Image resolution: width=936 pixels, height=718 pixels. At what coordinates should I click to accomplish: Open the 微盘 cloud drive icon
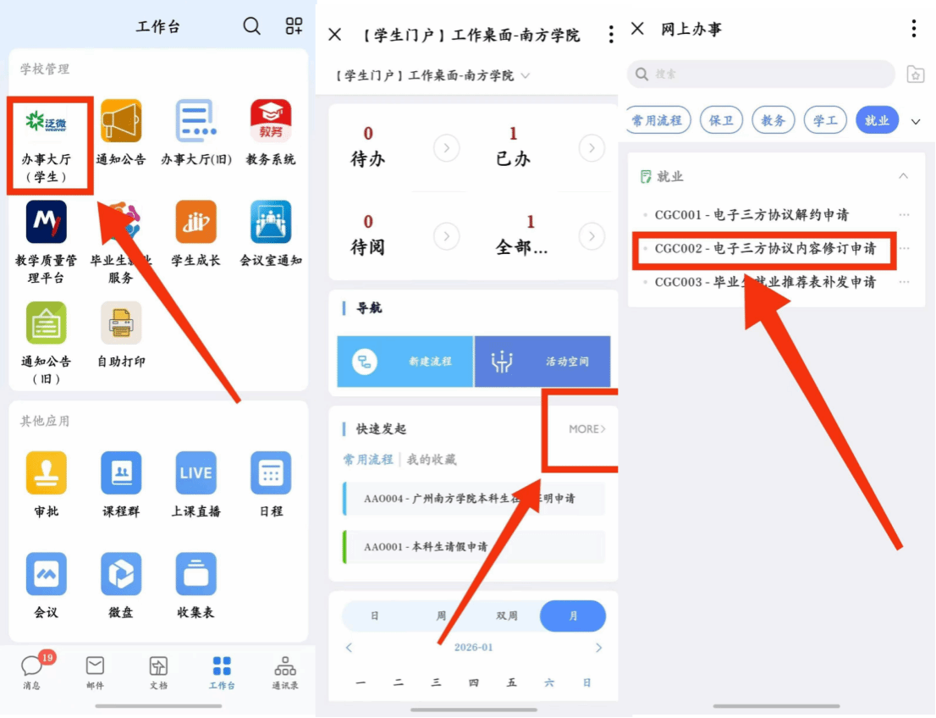pos(121,575)
